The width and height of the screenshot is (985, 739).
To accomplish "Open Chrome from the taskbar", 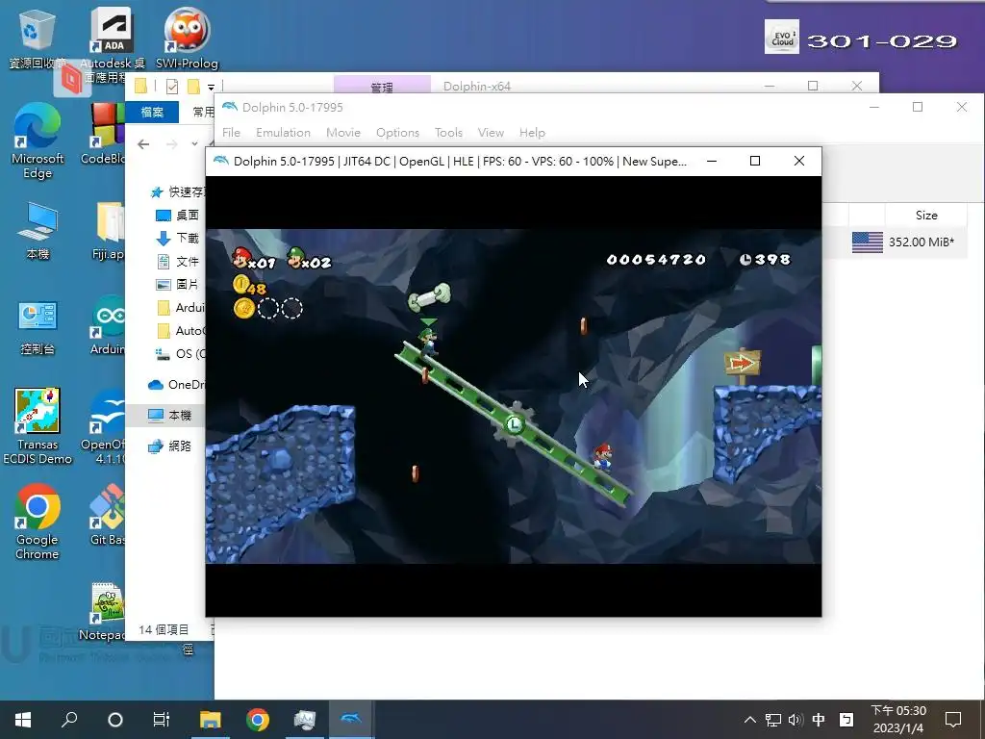I will 258,719.
